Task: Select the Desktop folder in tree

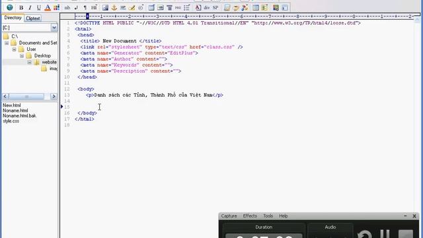Action: pos(42,56)
